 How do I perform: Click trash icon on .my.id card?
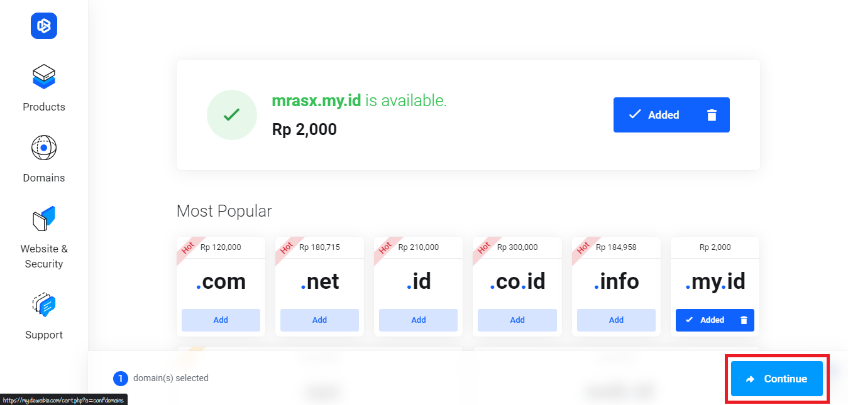tap(744, 320)
